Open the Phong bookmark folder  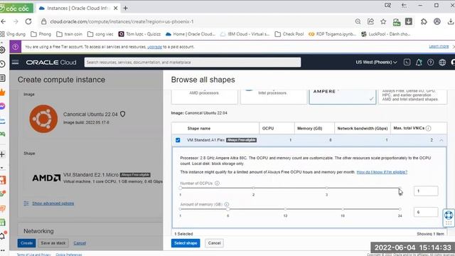point(41,34)
